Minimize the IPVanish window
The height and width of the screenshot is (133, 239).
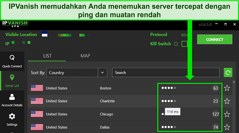pos(217,24)
